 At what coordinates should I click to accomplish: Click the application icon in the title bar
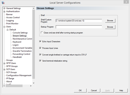pyautogui.click(x=3, y=3)
